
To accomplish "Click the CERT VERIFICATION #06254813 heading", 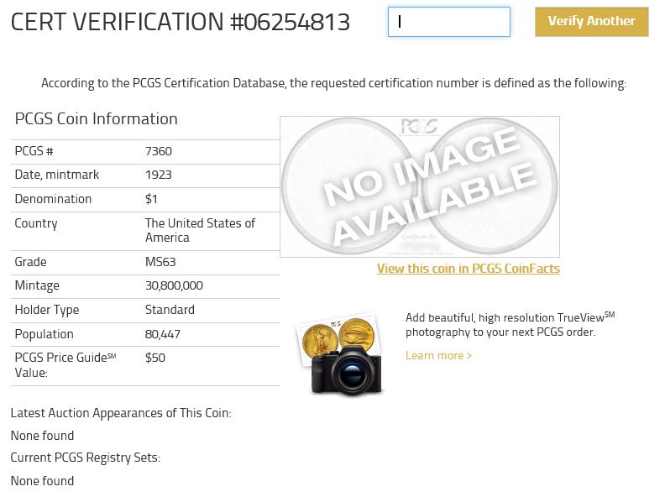I will click(181, 22).
